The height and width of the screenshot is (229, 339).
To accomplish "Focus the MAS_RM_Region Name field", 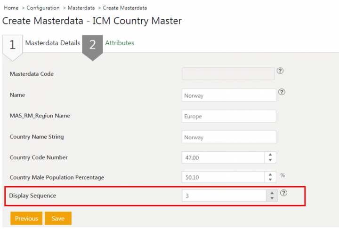I will [x=228, y=116].
